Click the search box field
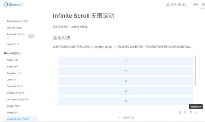Screen dimensions: 205x122 coord(176,5)
